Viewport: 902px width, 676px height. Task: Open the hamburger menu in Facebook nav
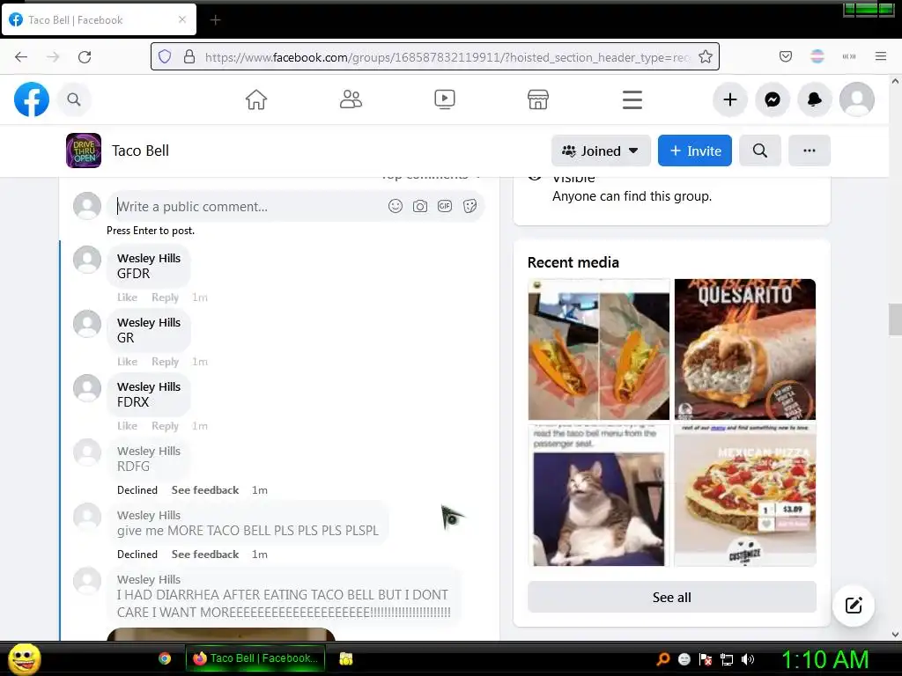tap(632, 99)
